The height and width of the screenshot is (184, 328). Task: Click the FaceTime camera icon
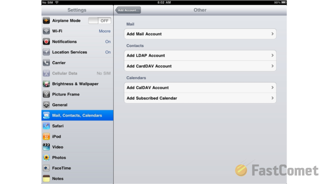46,168
